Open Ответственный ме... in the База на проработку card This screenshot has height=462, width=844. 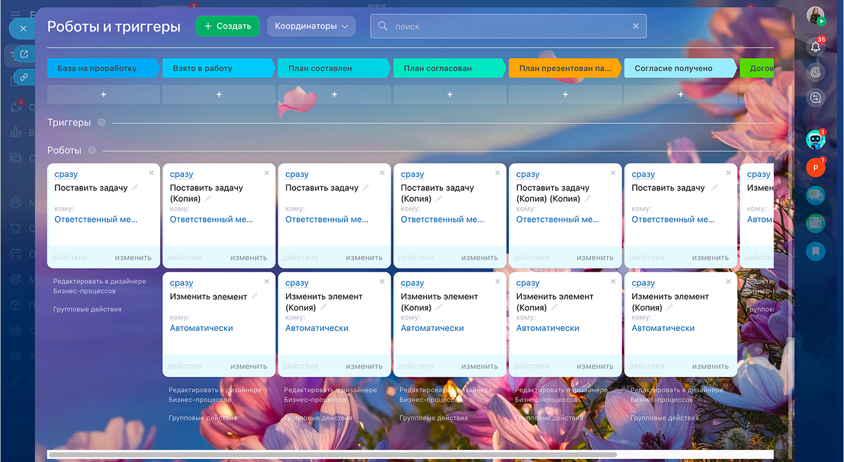[x=96, y=219]
